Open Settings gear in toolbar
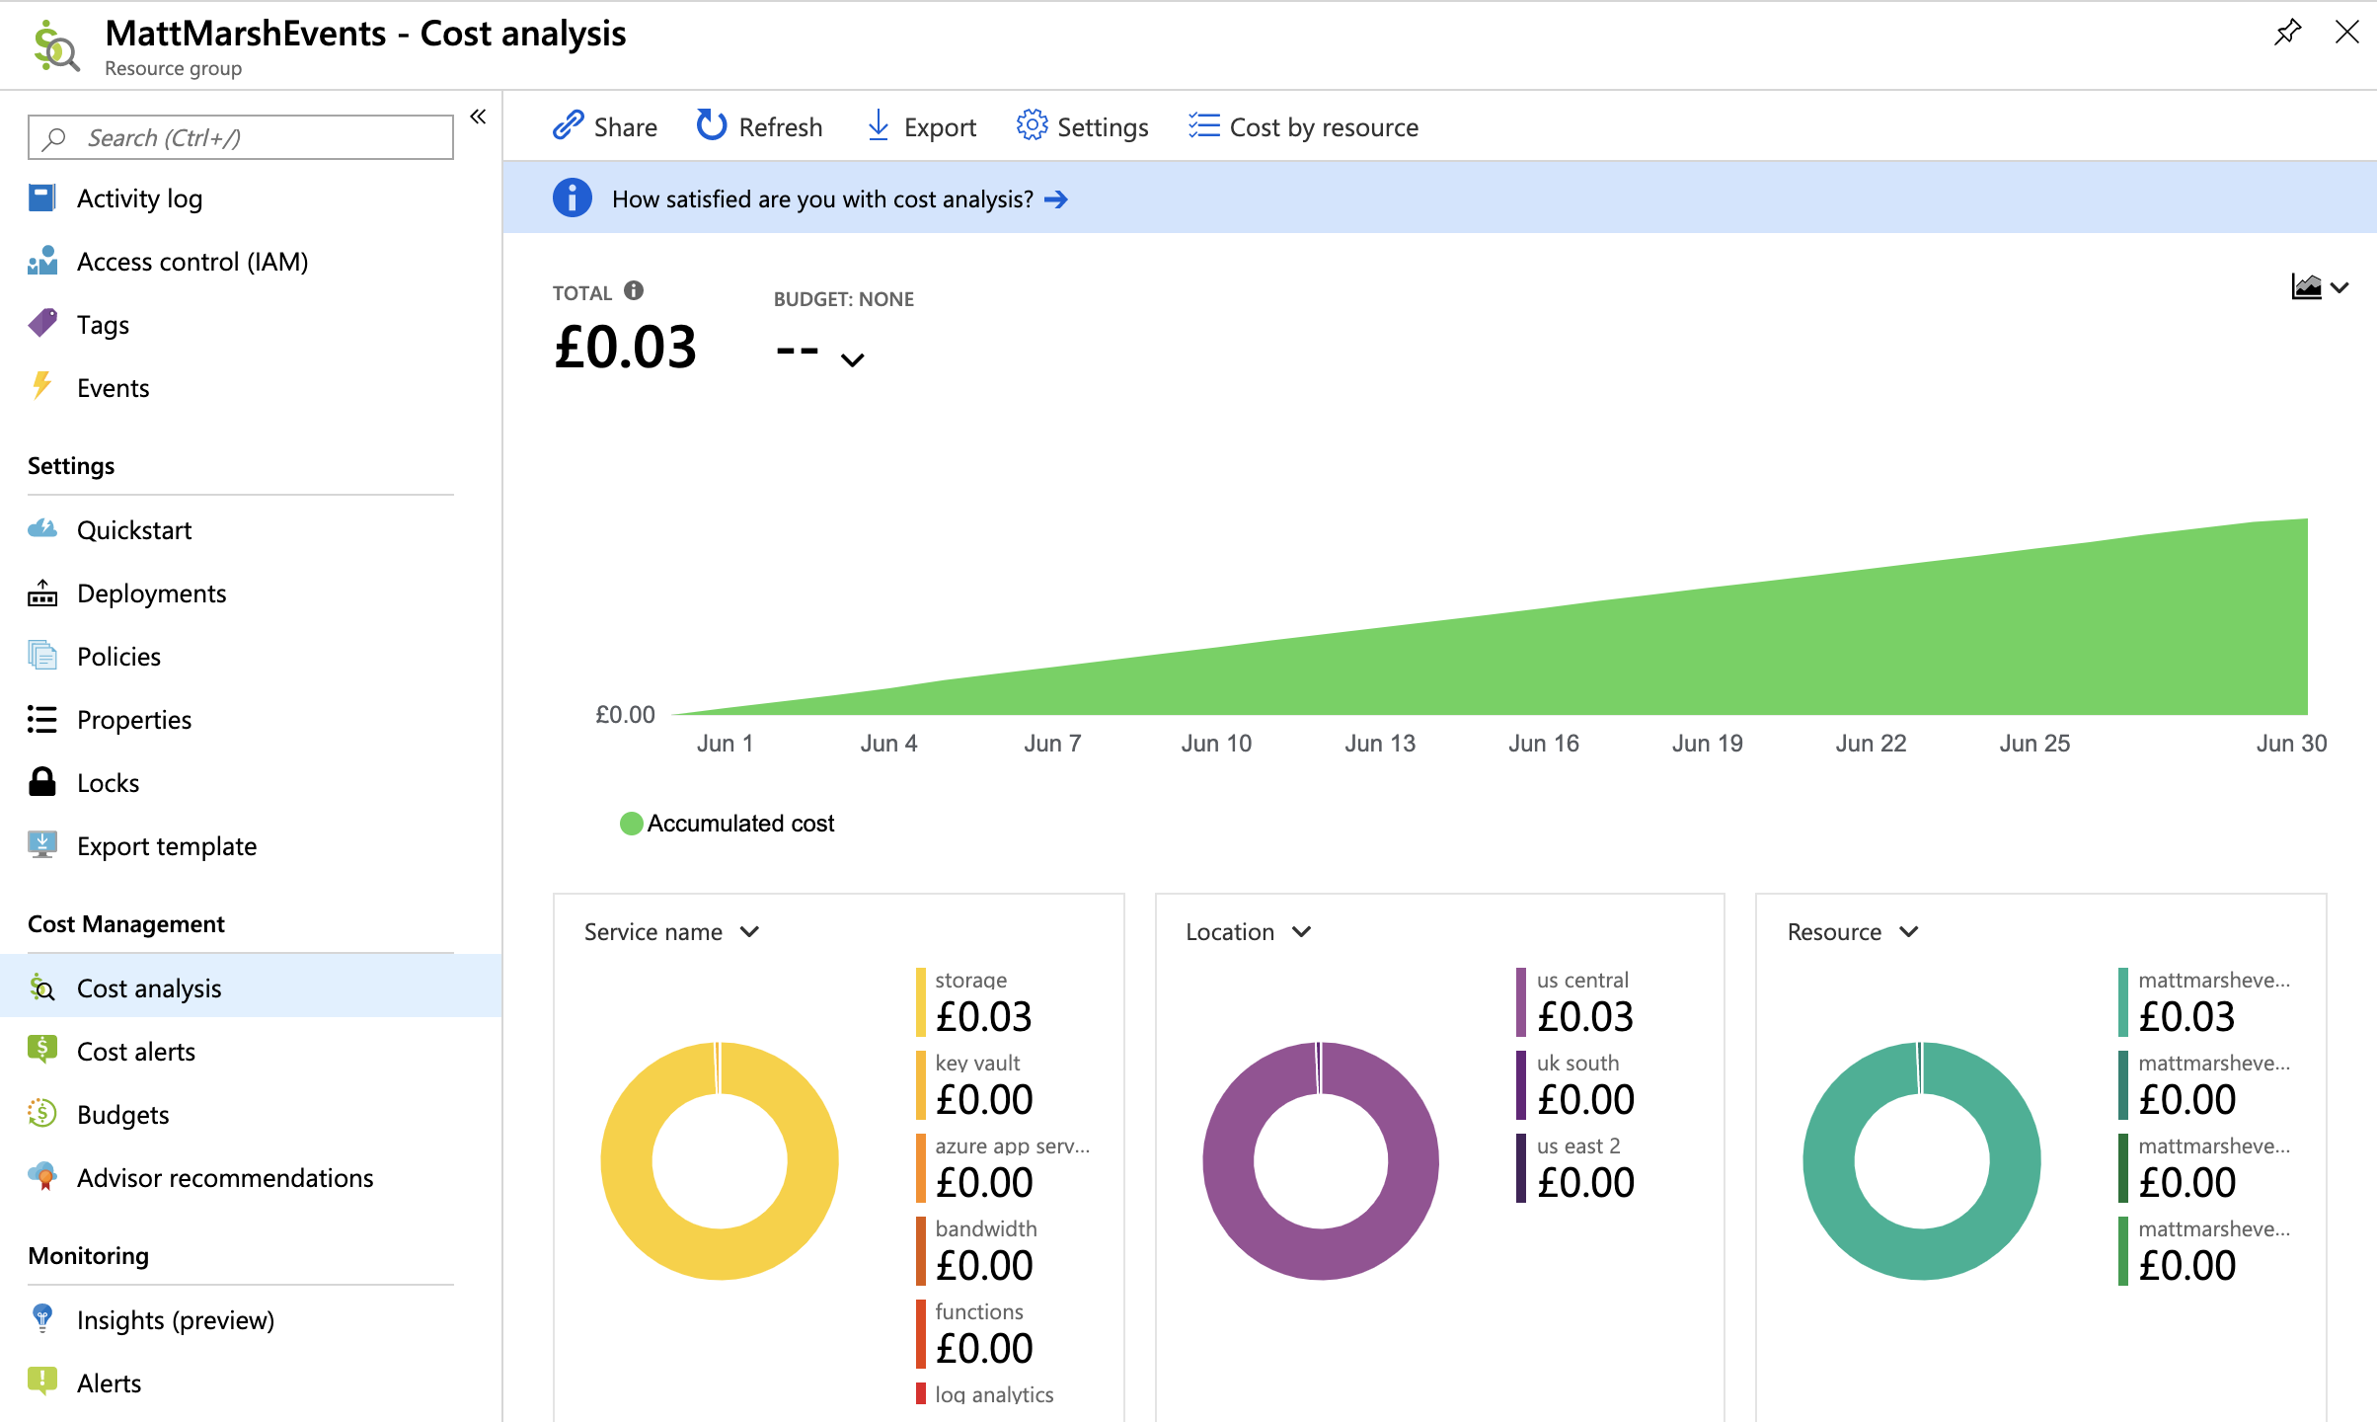This screenshot has width=2377, height=1422. pyautogui.click(x=1032, y=125)
